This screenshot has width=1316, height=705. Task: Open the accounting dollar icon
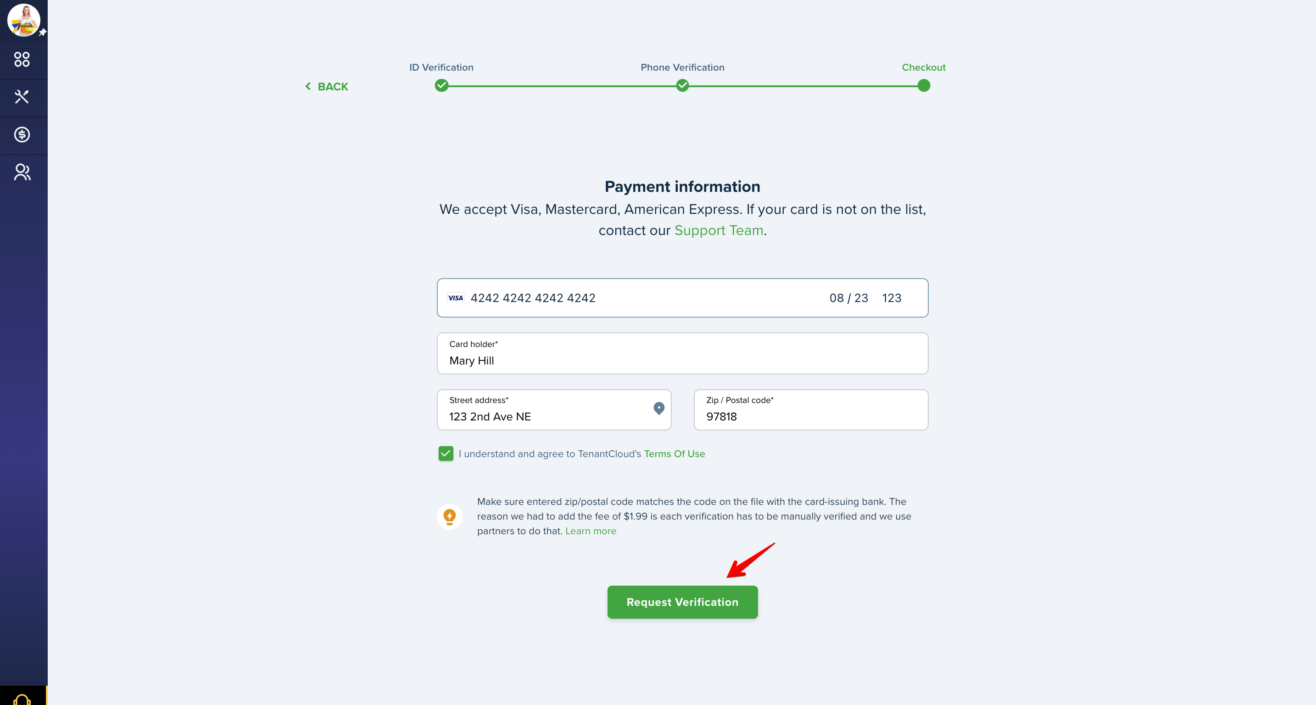pyautogui.click(x=22, y=134)
